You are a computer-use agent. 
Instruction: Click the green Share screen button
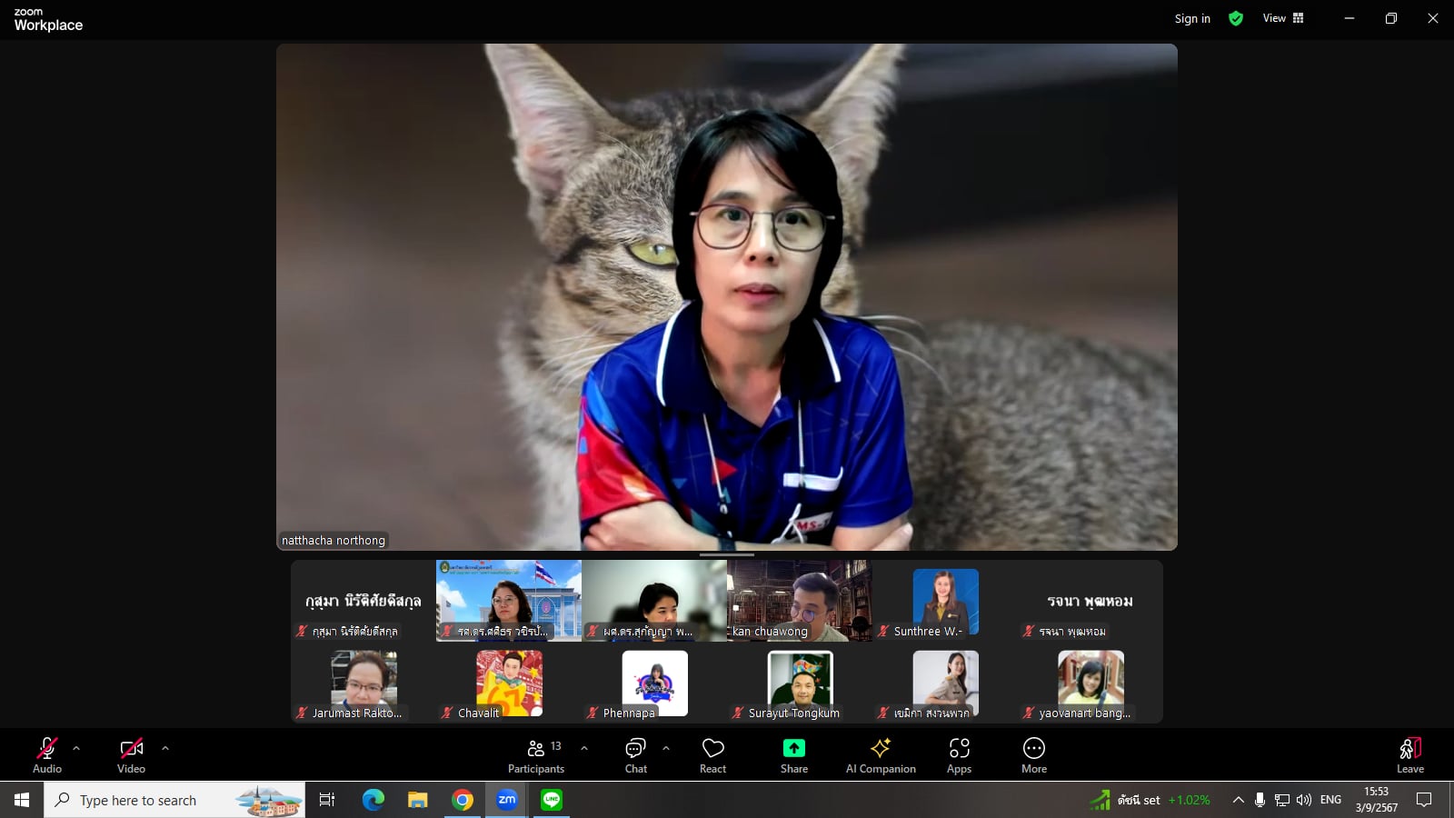coord(793,755)
